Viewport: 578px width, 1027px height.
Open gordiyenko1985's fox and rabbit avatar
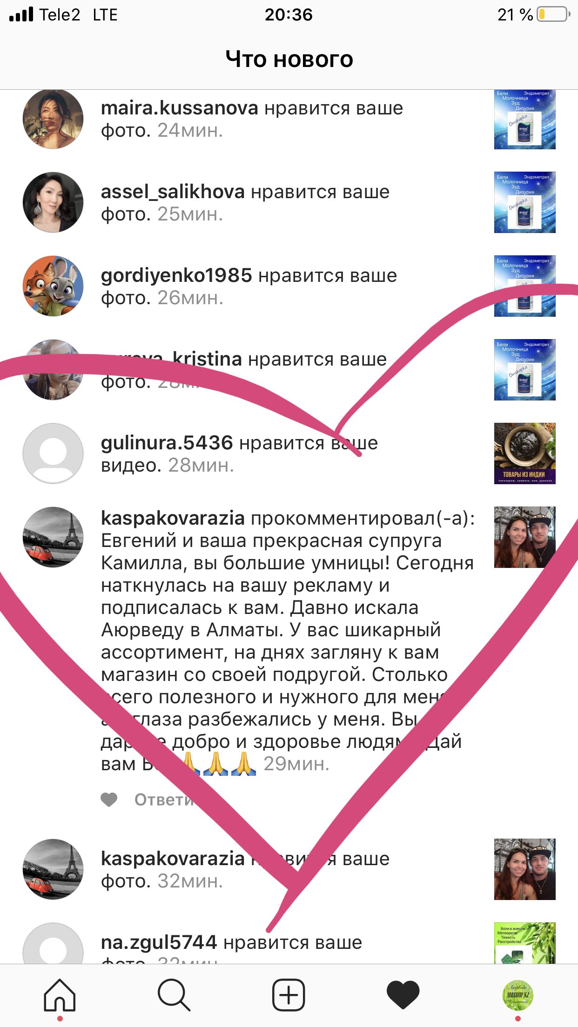[53, 286]
